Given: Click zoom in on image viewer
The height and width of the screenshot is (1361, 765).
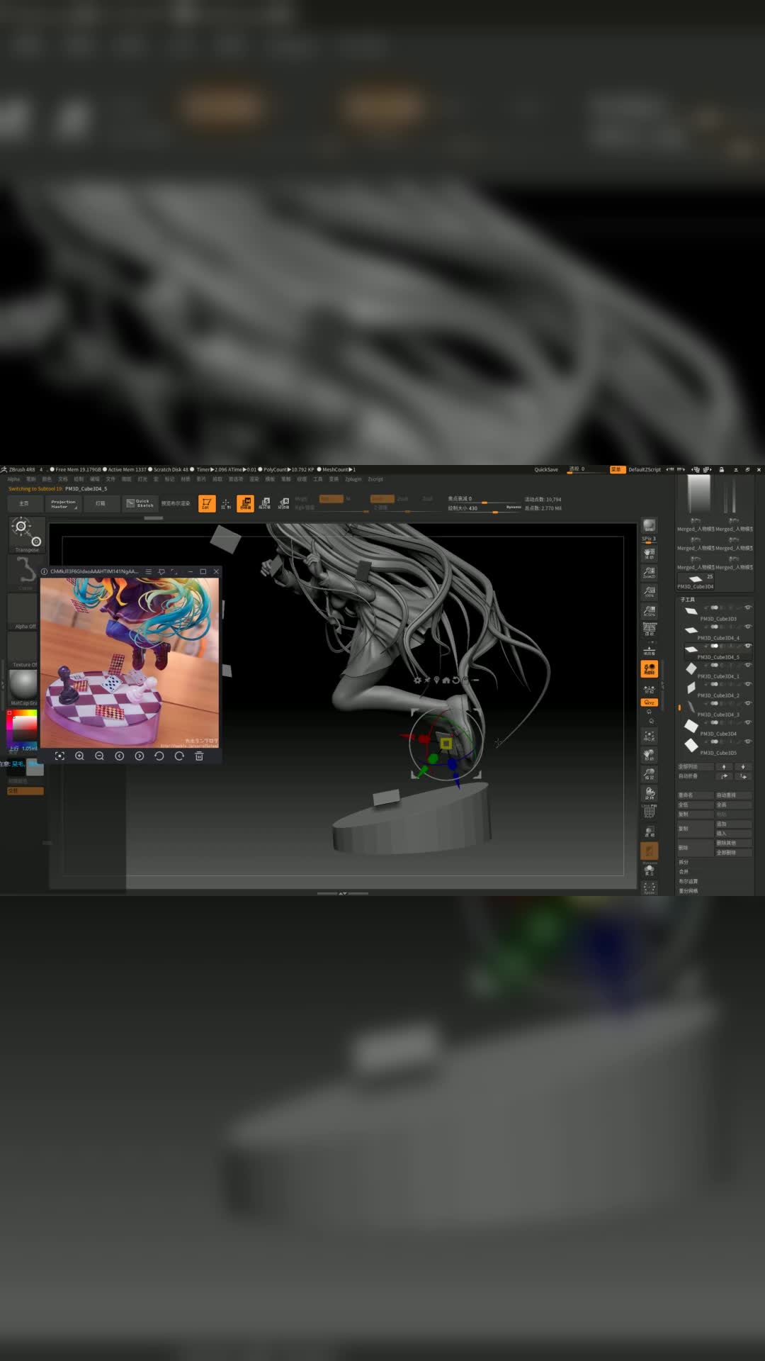Looking at the screenshot, I should pyautogui.click(x=79, y=756).
